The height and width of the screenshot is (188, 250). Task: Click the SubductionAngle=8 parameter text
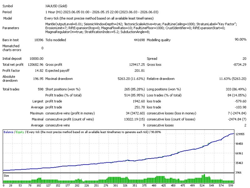click(135, 32)
